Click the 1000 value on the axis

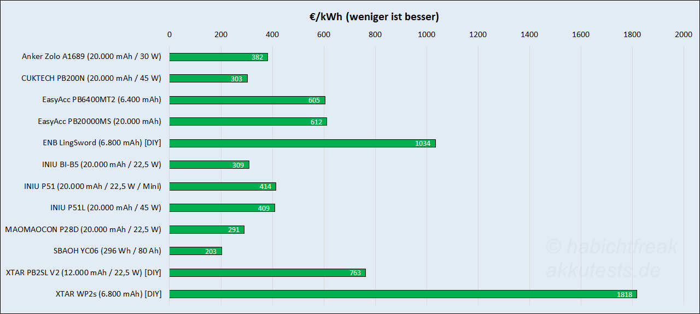[427, 35]
